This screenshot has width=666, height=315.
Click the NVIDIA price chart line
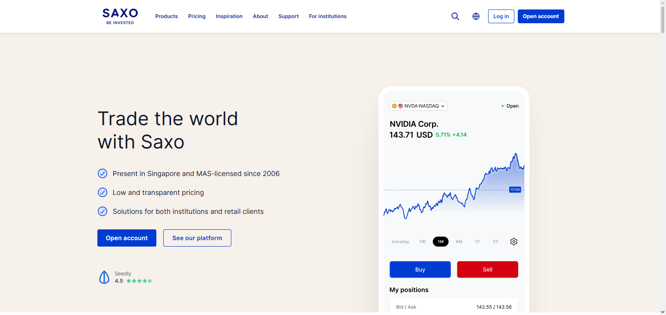(x=454, y=186)
